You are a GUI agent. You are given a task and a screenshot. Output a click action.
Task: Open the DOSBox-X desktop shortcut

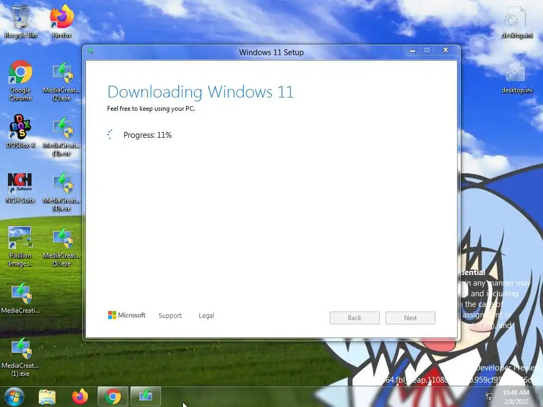coord(21,131)
